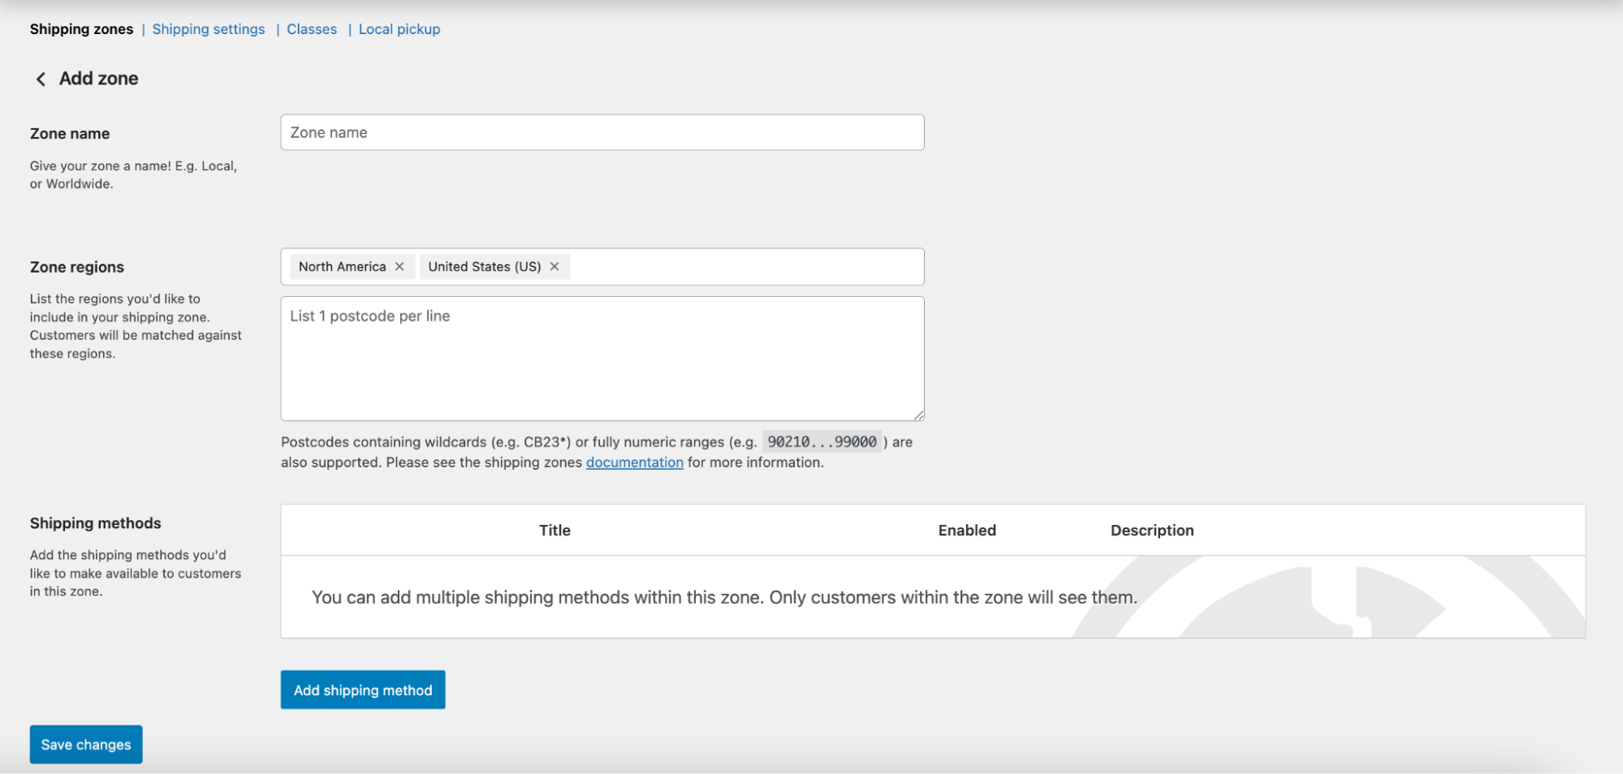Click the 90210...99000 range example
The height and width of the screenshot is (774, 1623).
(x=822, y=441)
